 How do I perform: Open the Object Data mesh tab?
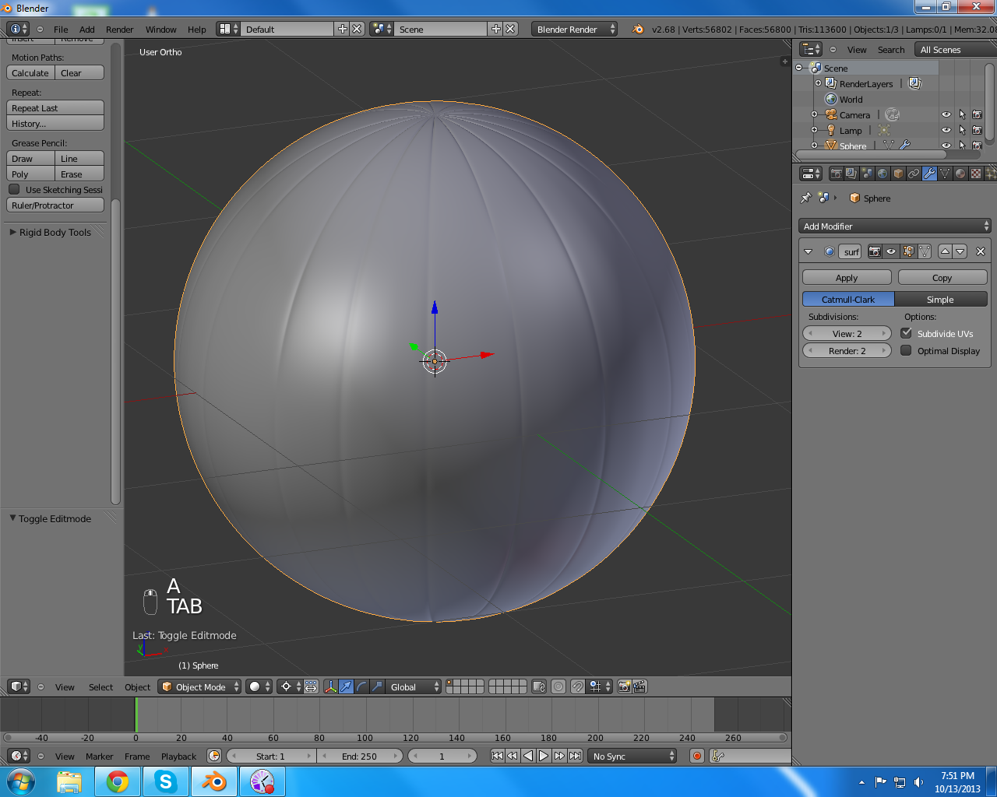[x=945, y=174]
